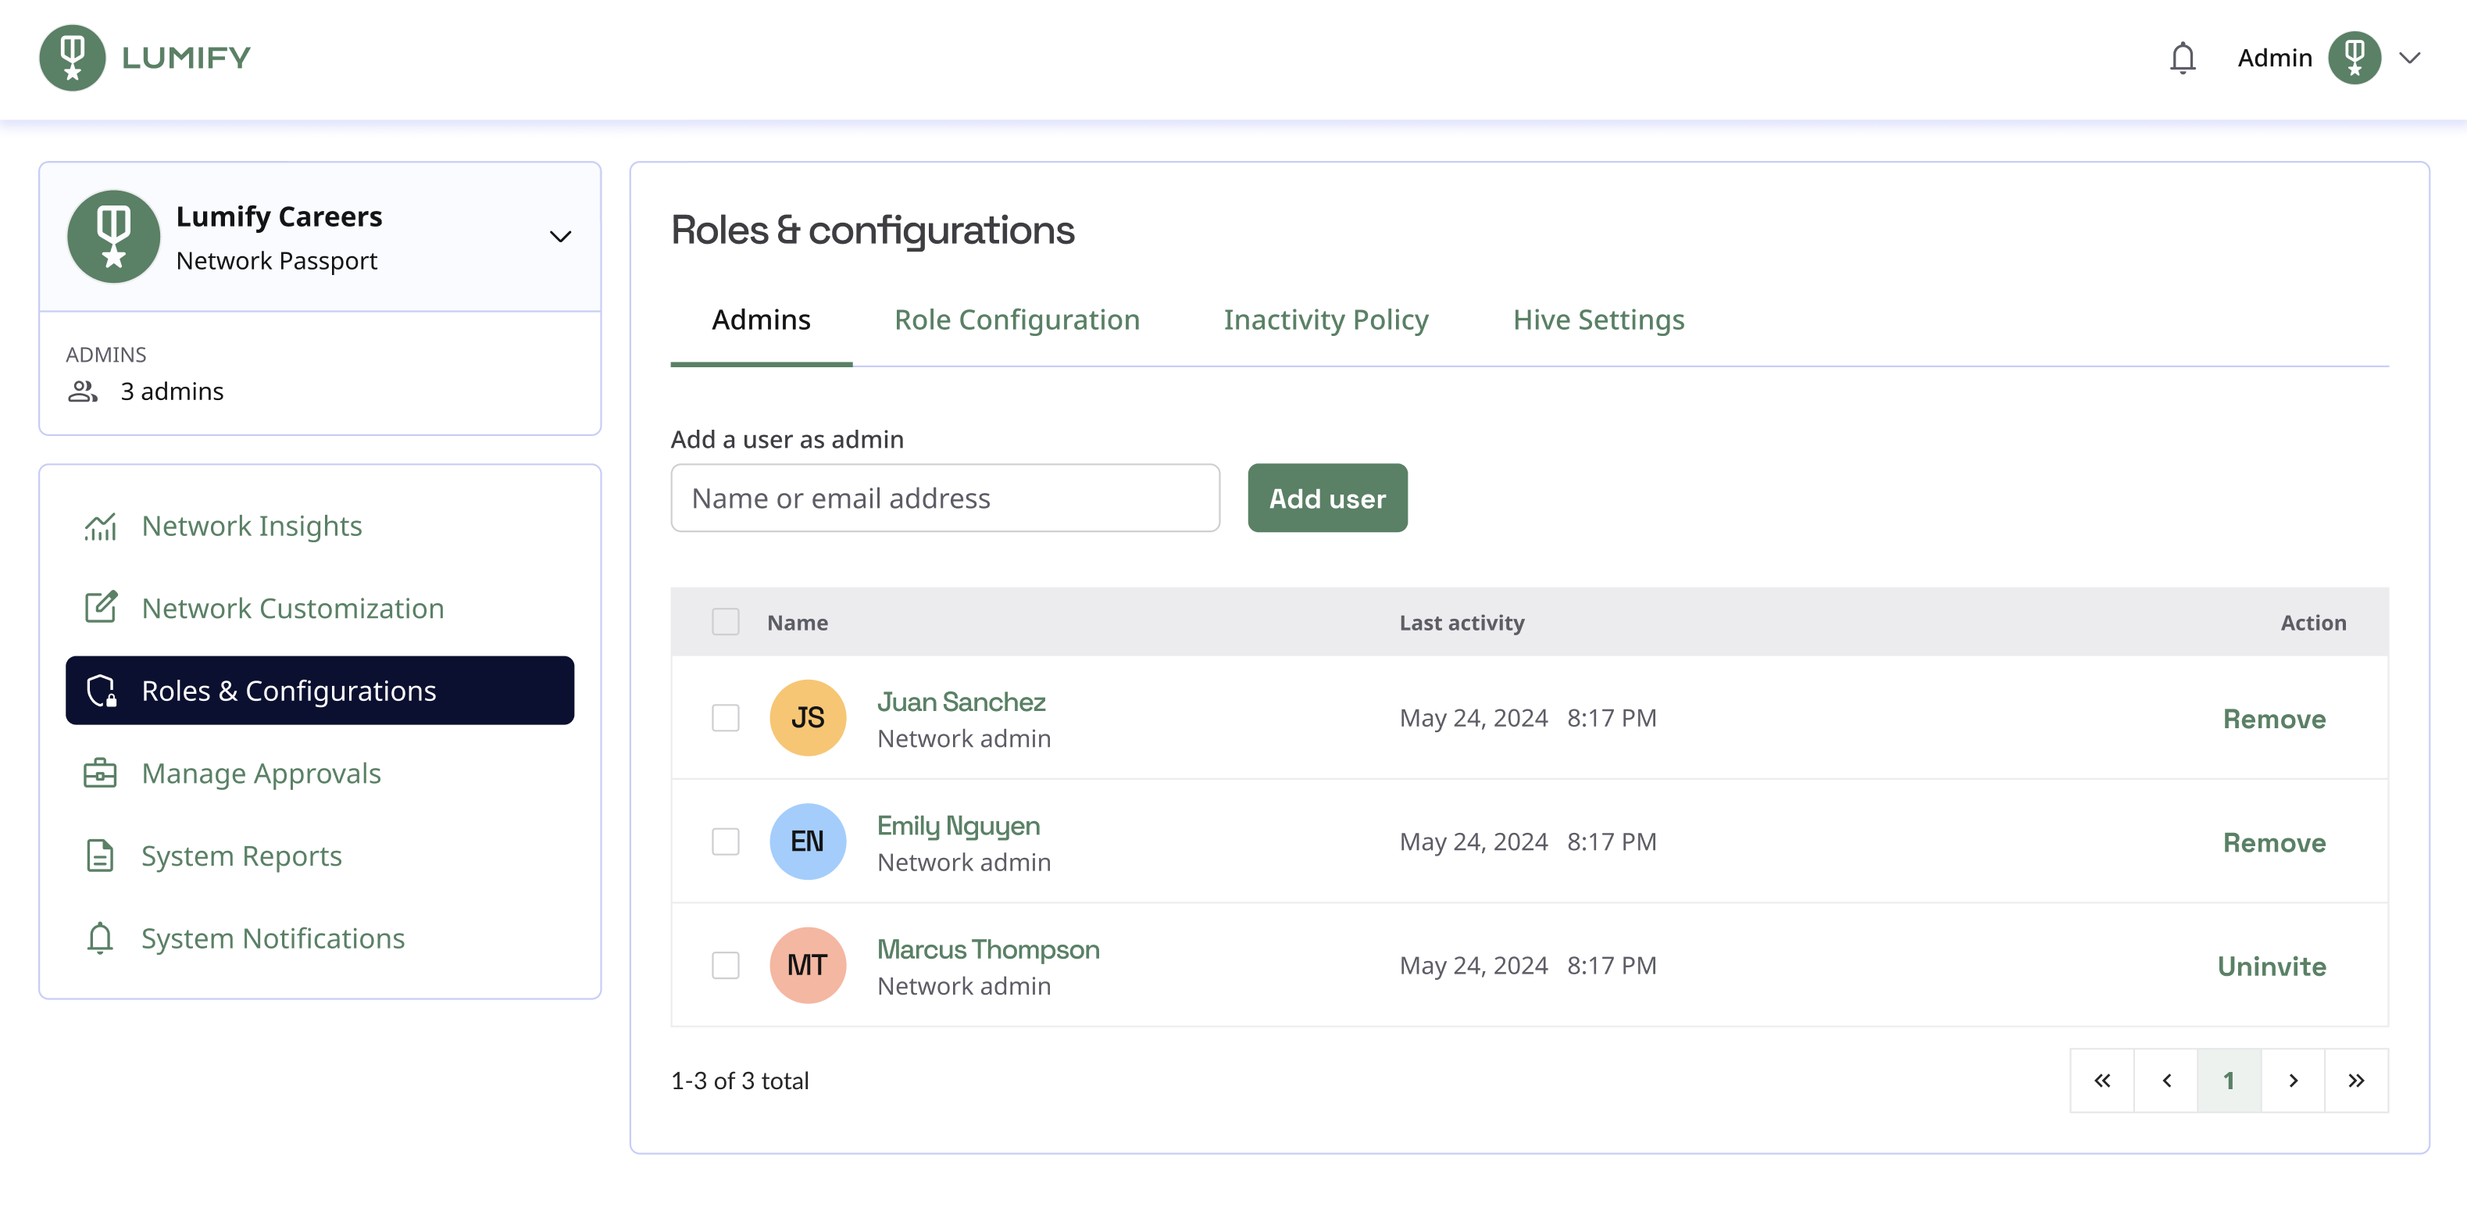The width and height of the screenshot is (2467, 1222).
Task: Click the JS avatar for Juan Sanchez
Action: [809, 717]
